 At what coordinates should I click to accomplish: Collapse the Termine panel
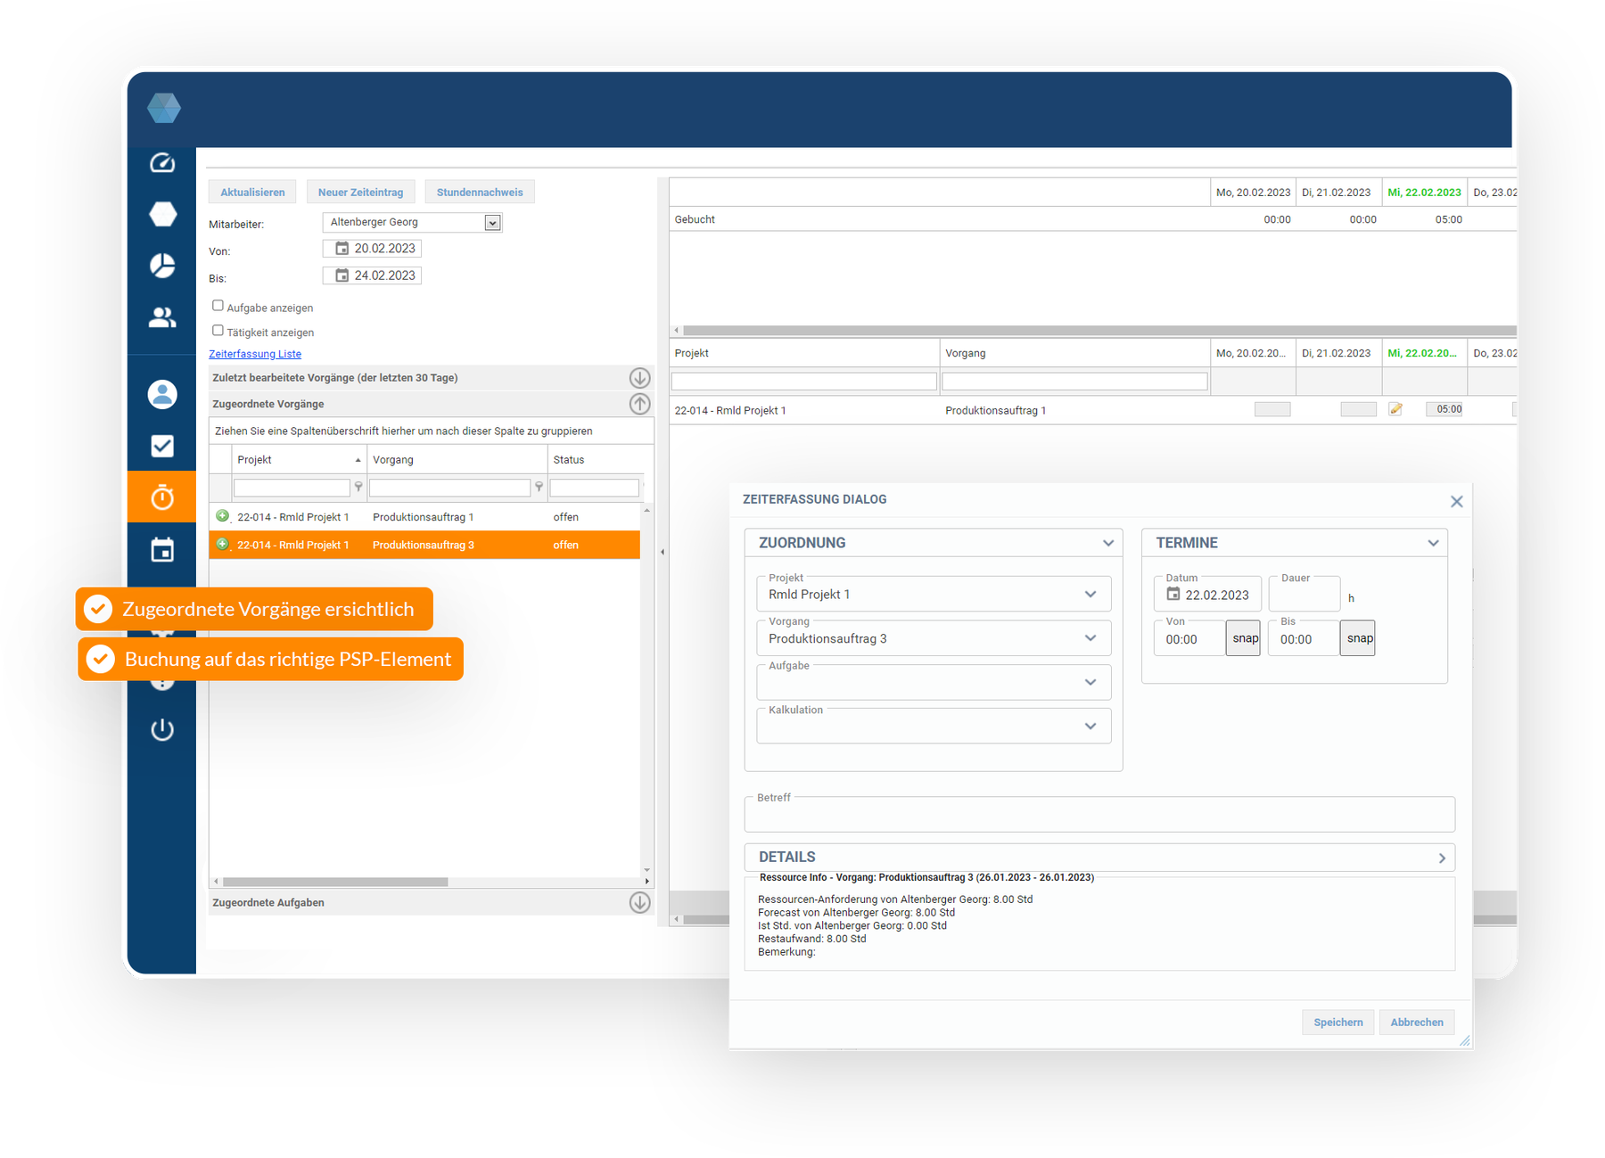(x=1433, y=543)
